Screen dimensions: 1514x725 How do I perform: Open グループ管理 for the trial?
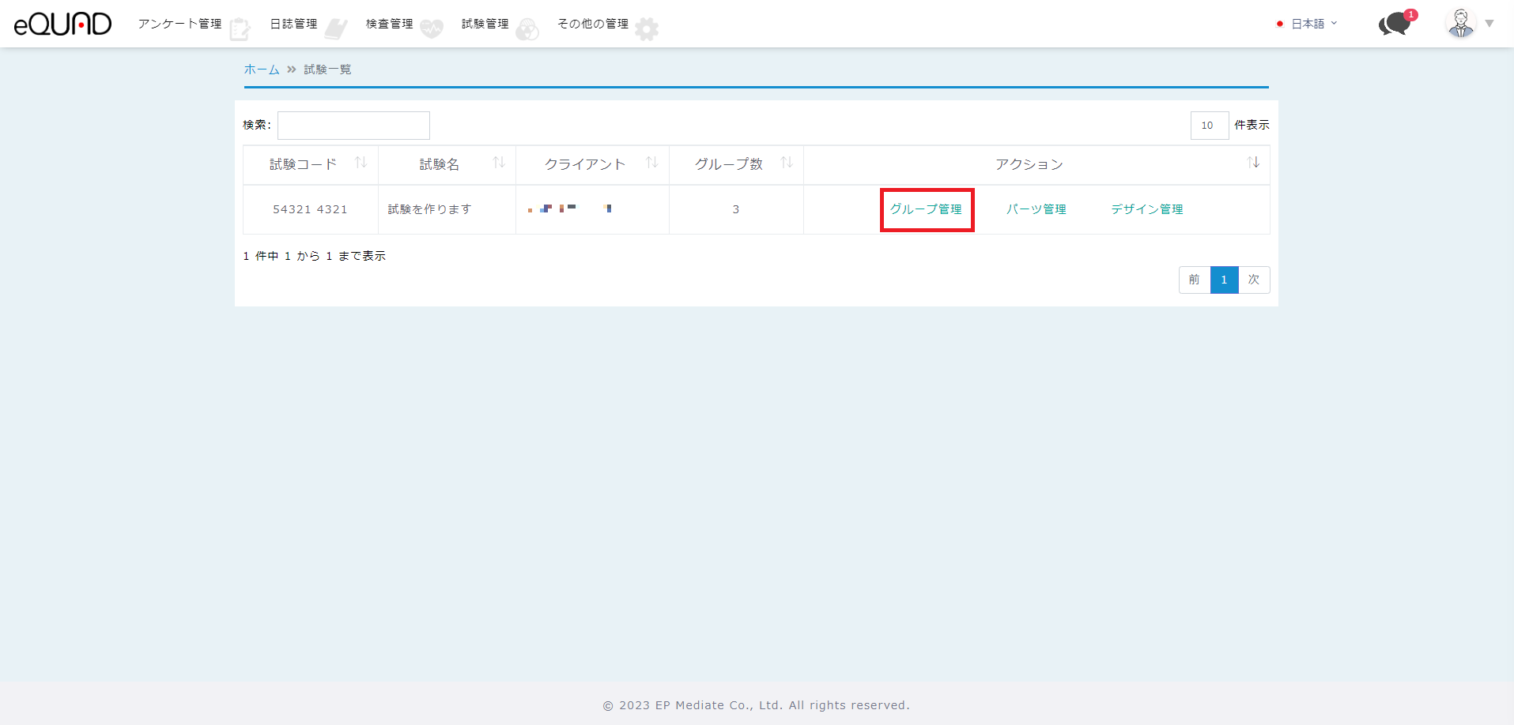coord(926,209)
